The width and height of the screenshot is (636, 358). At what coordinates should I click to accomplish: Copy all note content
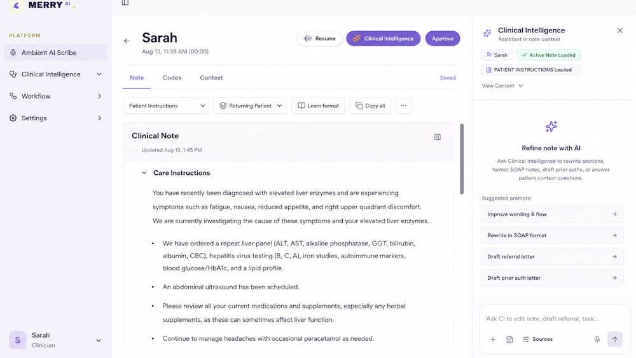point(370,106)
